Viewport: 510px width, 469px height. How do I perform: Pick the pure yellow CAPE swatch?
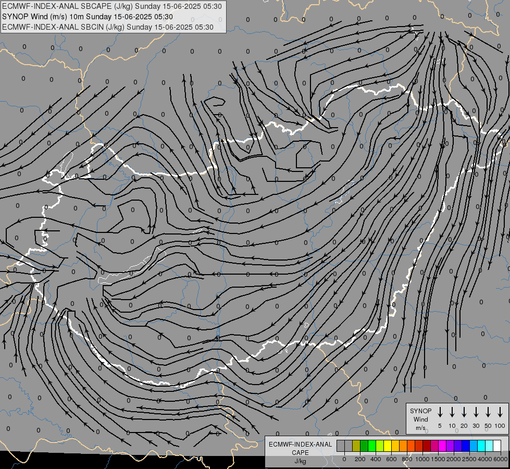pyautogui.click(x=388, y=446)
